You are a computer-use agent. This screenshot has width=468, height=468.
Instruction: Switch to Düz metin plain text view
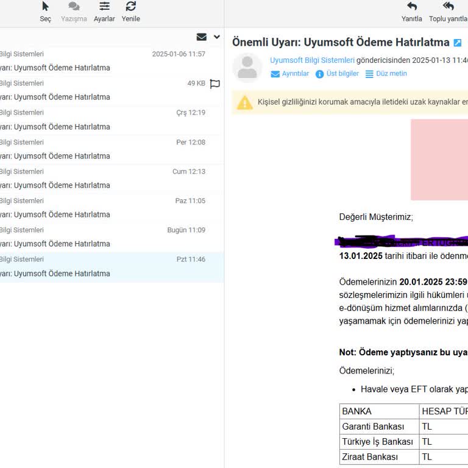click(x=386, y=74)
